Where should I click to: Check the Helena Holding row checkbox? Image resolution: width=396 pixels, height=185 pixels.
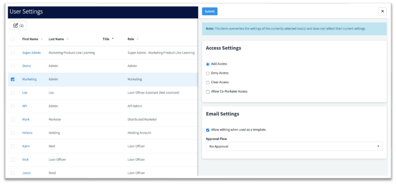(x=13, y=133)
